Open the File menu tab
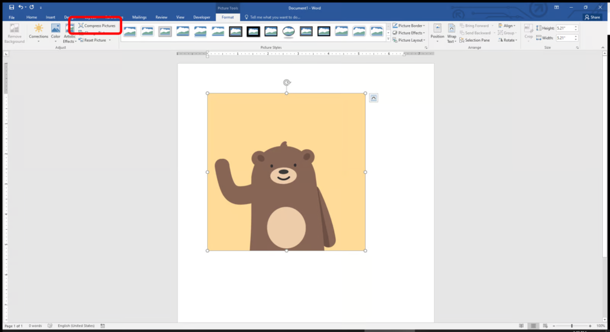Image resolution: width=610 pixels, height=332 pixels. point(11,17)
